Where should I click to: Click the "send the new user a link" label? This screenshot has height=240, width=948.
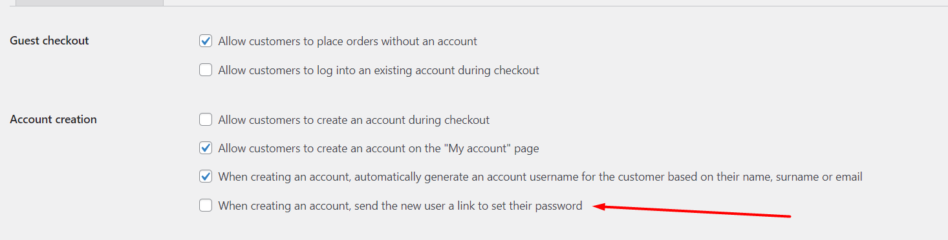400,206
